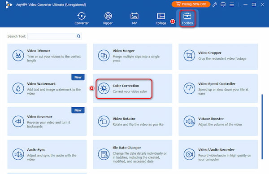Image resolution: width=269 pixels, height=174 pixels.
Task: Open the Video Reverser title
Action: (39, 117)
